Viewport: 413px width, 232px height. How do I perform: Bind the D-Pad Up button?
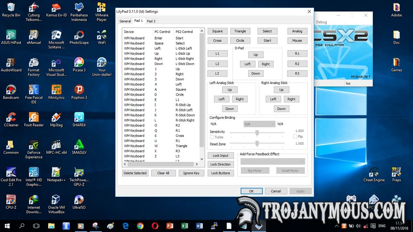click(x=256, y=55)
